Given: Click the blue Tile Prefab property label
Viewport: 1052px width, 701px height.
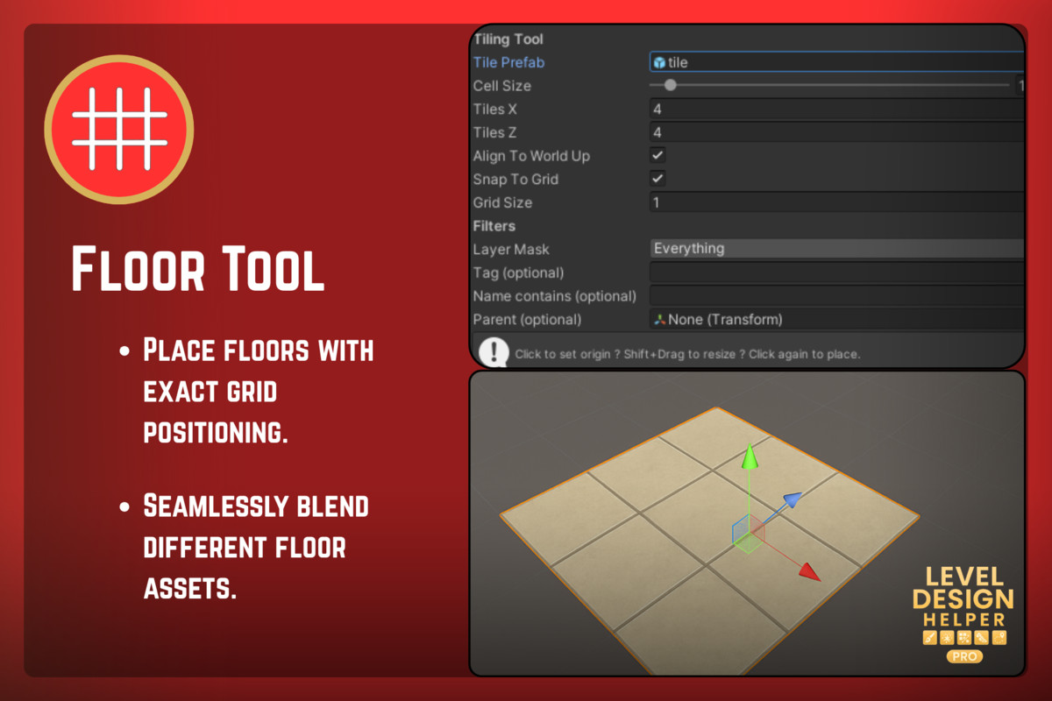Looking at the screenshot, I should [508, 62].
